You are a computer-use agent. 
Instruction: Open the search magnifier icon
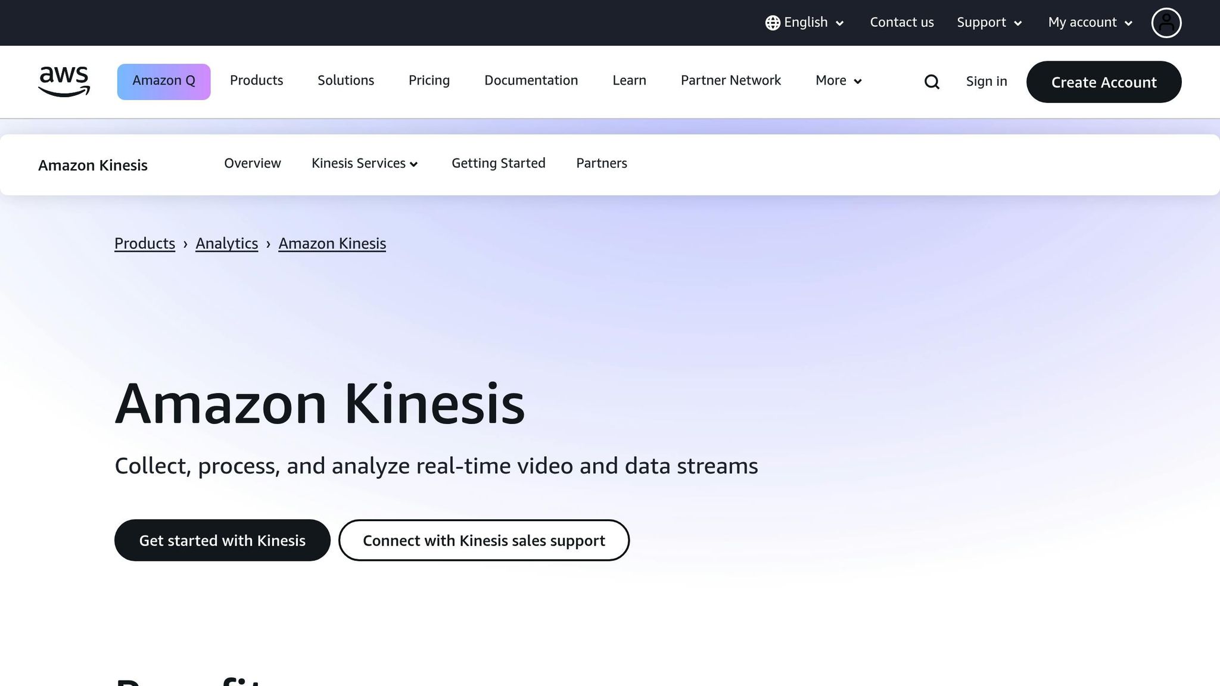pyautogui.click(x=932, y=82)
